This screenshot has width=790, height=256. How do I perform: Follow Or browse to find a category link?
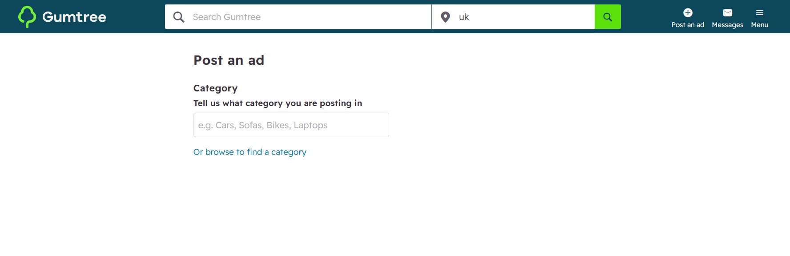[x=250, y=152]
